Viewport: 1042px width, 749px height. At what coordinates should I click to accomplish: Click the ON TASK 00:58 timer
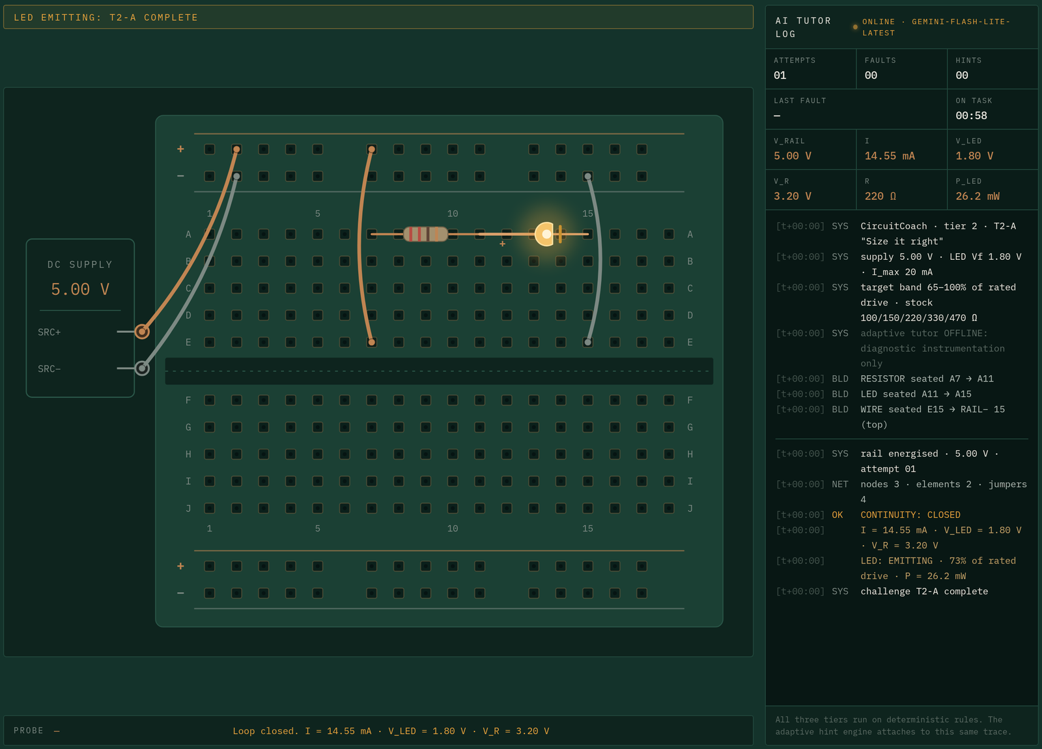pos(993,109)
